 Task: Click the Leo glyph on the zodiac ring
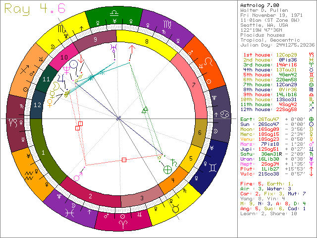point(209,61)
